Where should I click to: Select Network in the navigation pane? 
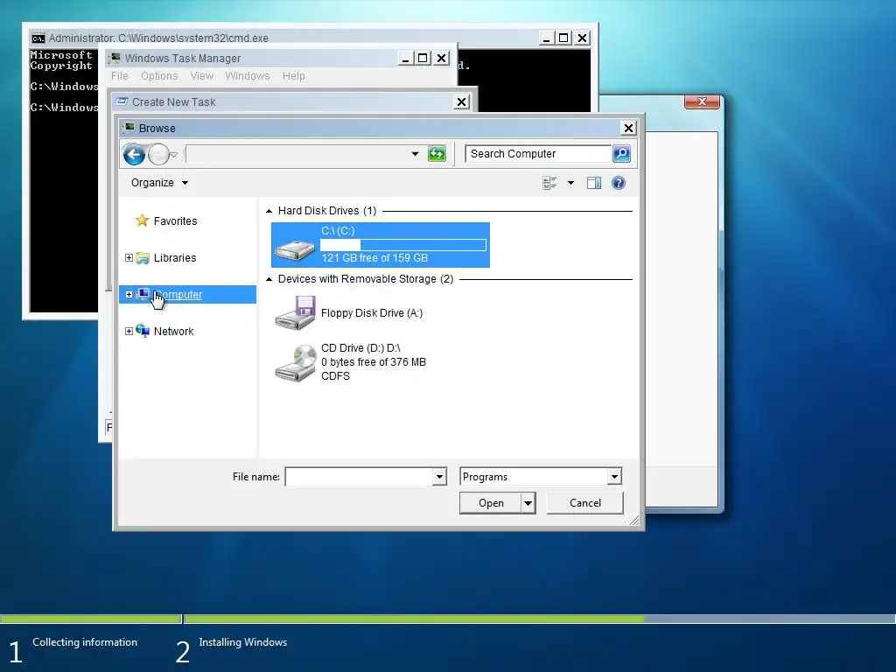[x=174, y=332]
